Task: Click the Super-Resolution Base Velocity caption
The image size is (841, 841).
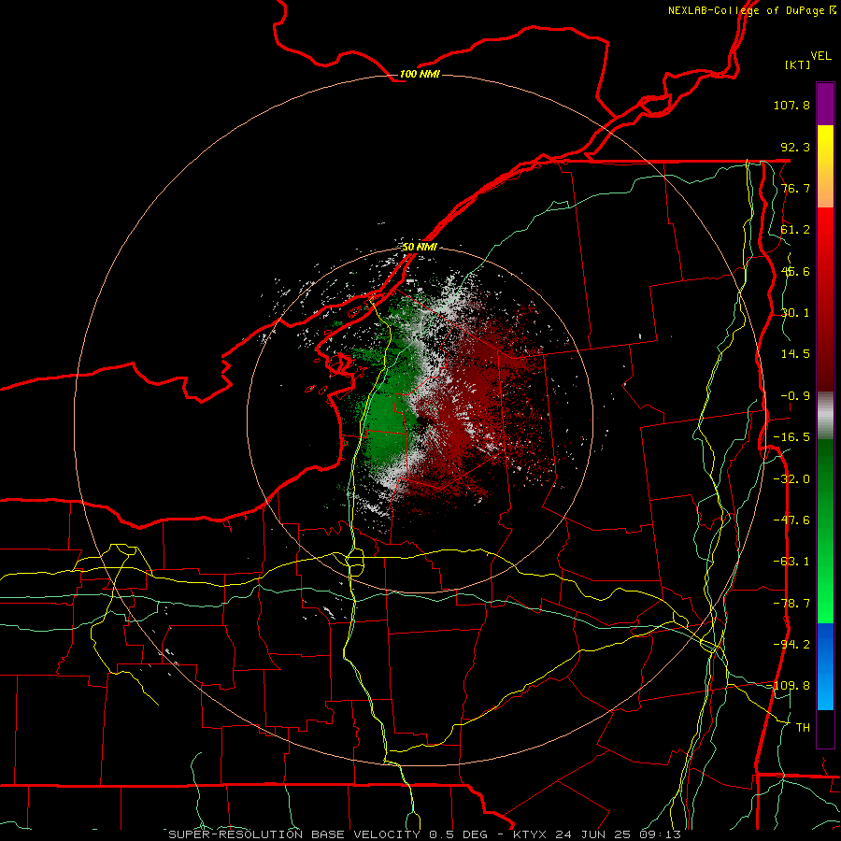Action: [x=425, y=834]
